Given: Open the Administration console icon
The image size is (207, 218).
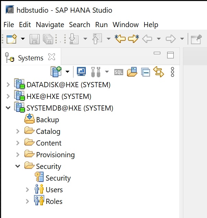Looking at the screenshot, I should [x=81, y=71].
